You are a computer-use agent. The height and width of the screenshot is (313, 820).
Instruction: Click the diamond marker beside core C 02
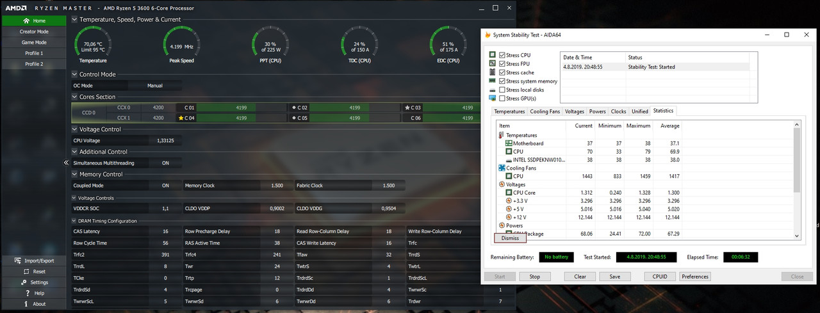294,108
